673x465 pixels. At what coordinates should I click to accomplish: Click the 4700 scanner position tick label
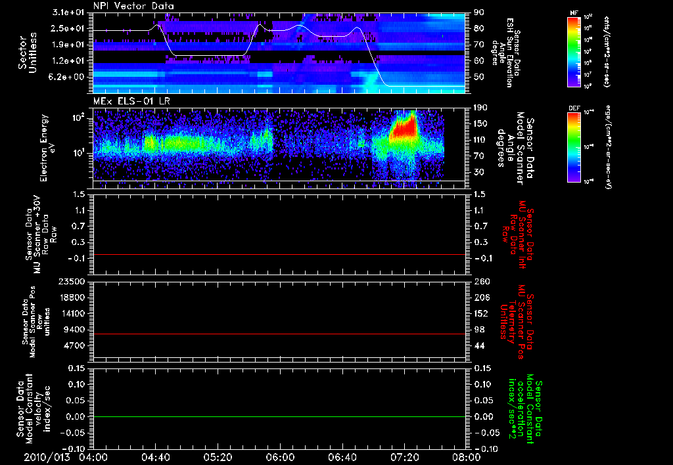tap(74, 345)
